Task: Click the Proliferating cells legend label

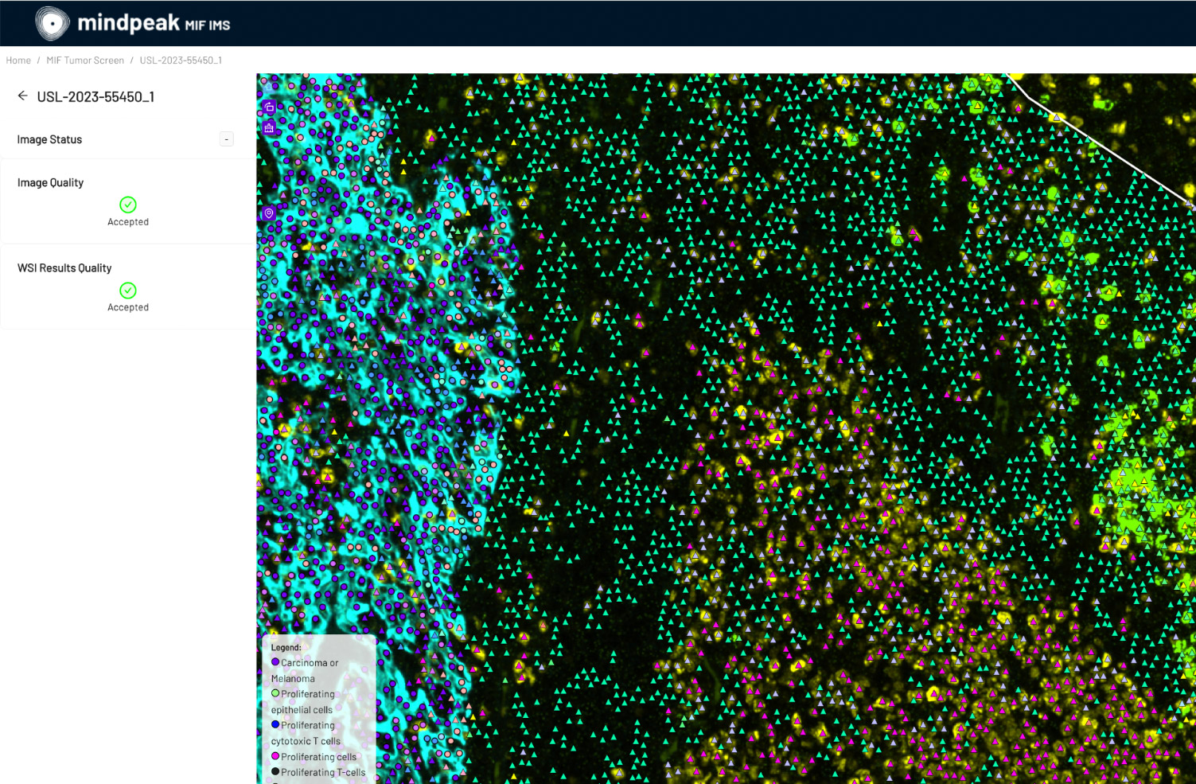Action: (x=318, y=757)
